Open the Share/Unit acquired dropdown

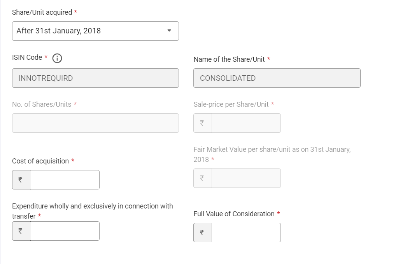click(95, 31)
